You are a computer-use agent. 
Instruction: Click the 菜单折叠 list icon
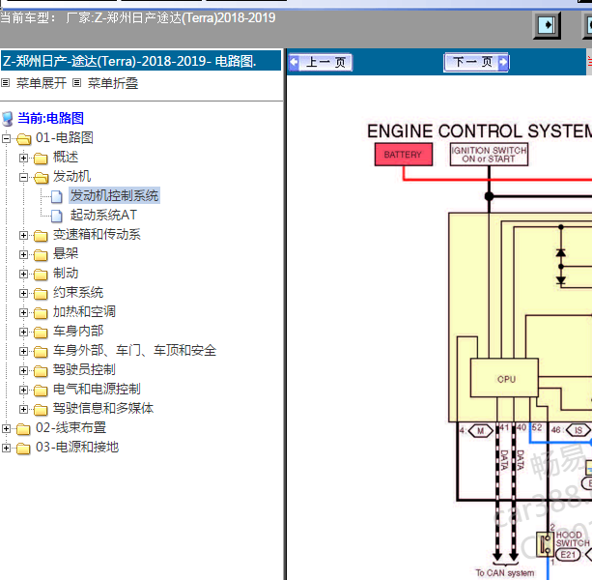point(76,83)
